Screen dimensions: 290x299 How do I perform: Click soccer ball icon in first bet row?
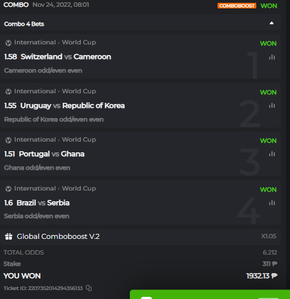coord(8,43)
